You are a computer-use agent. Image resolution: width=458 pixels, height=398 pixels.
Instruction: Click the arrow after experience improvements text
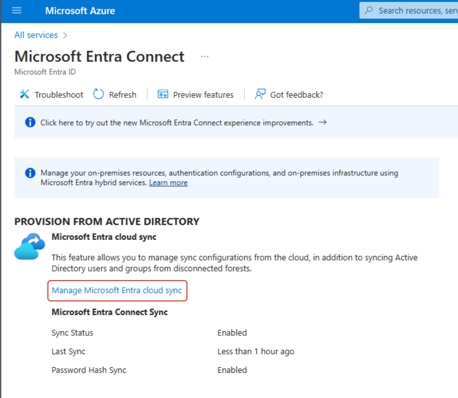point(323,122)
